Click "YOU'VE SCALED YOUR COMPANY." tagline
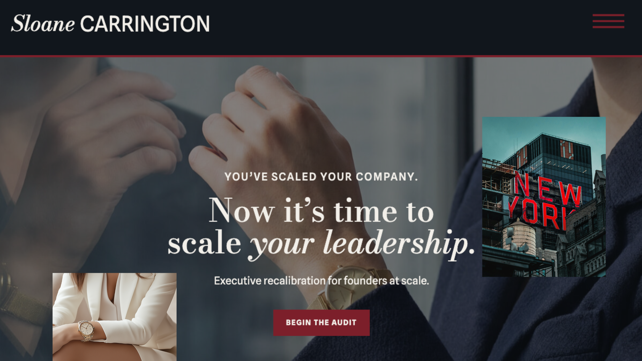642x361 pixels. click(321, 177)
